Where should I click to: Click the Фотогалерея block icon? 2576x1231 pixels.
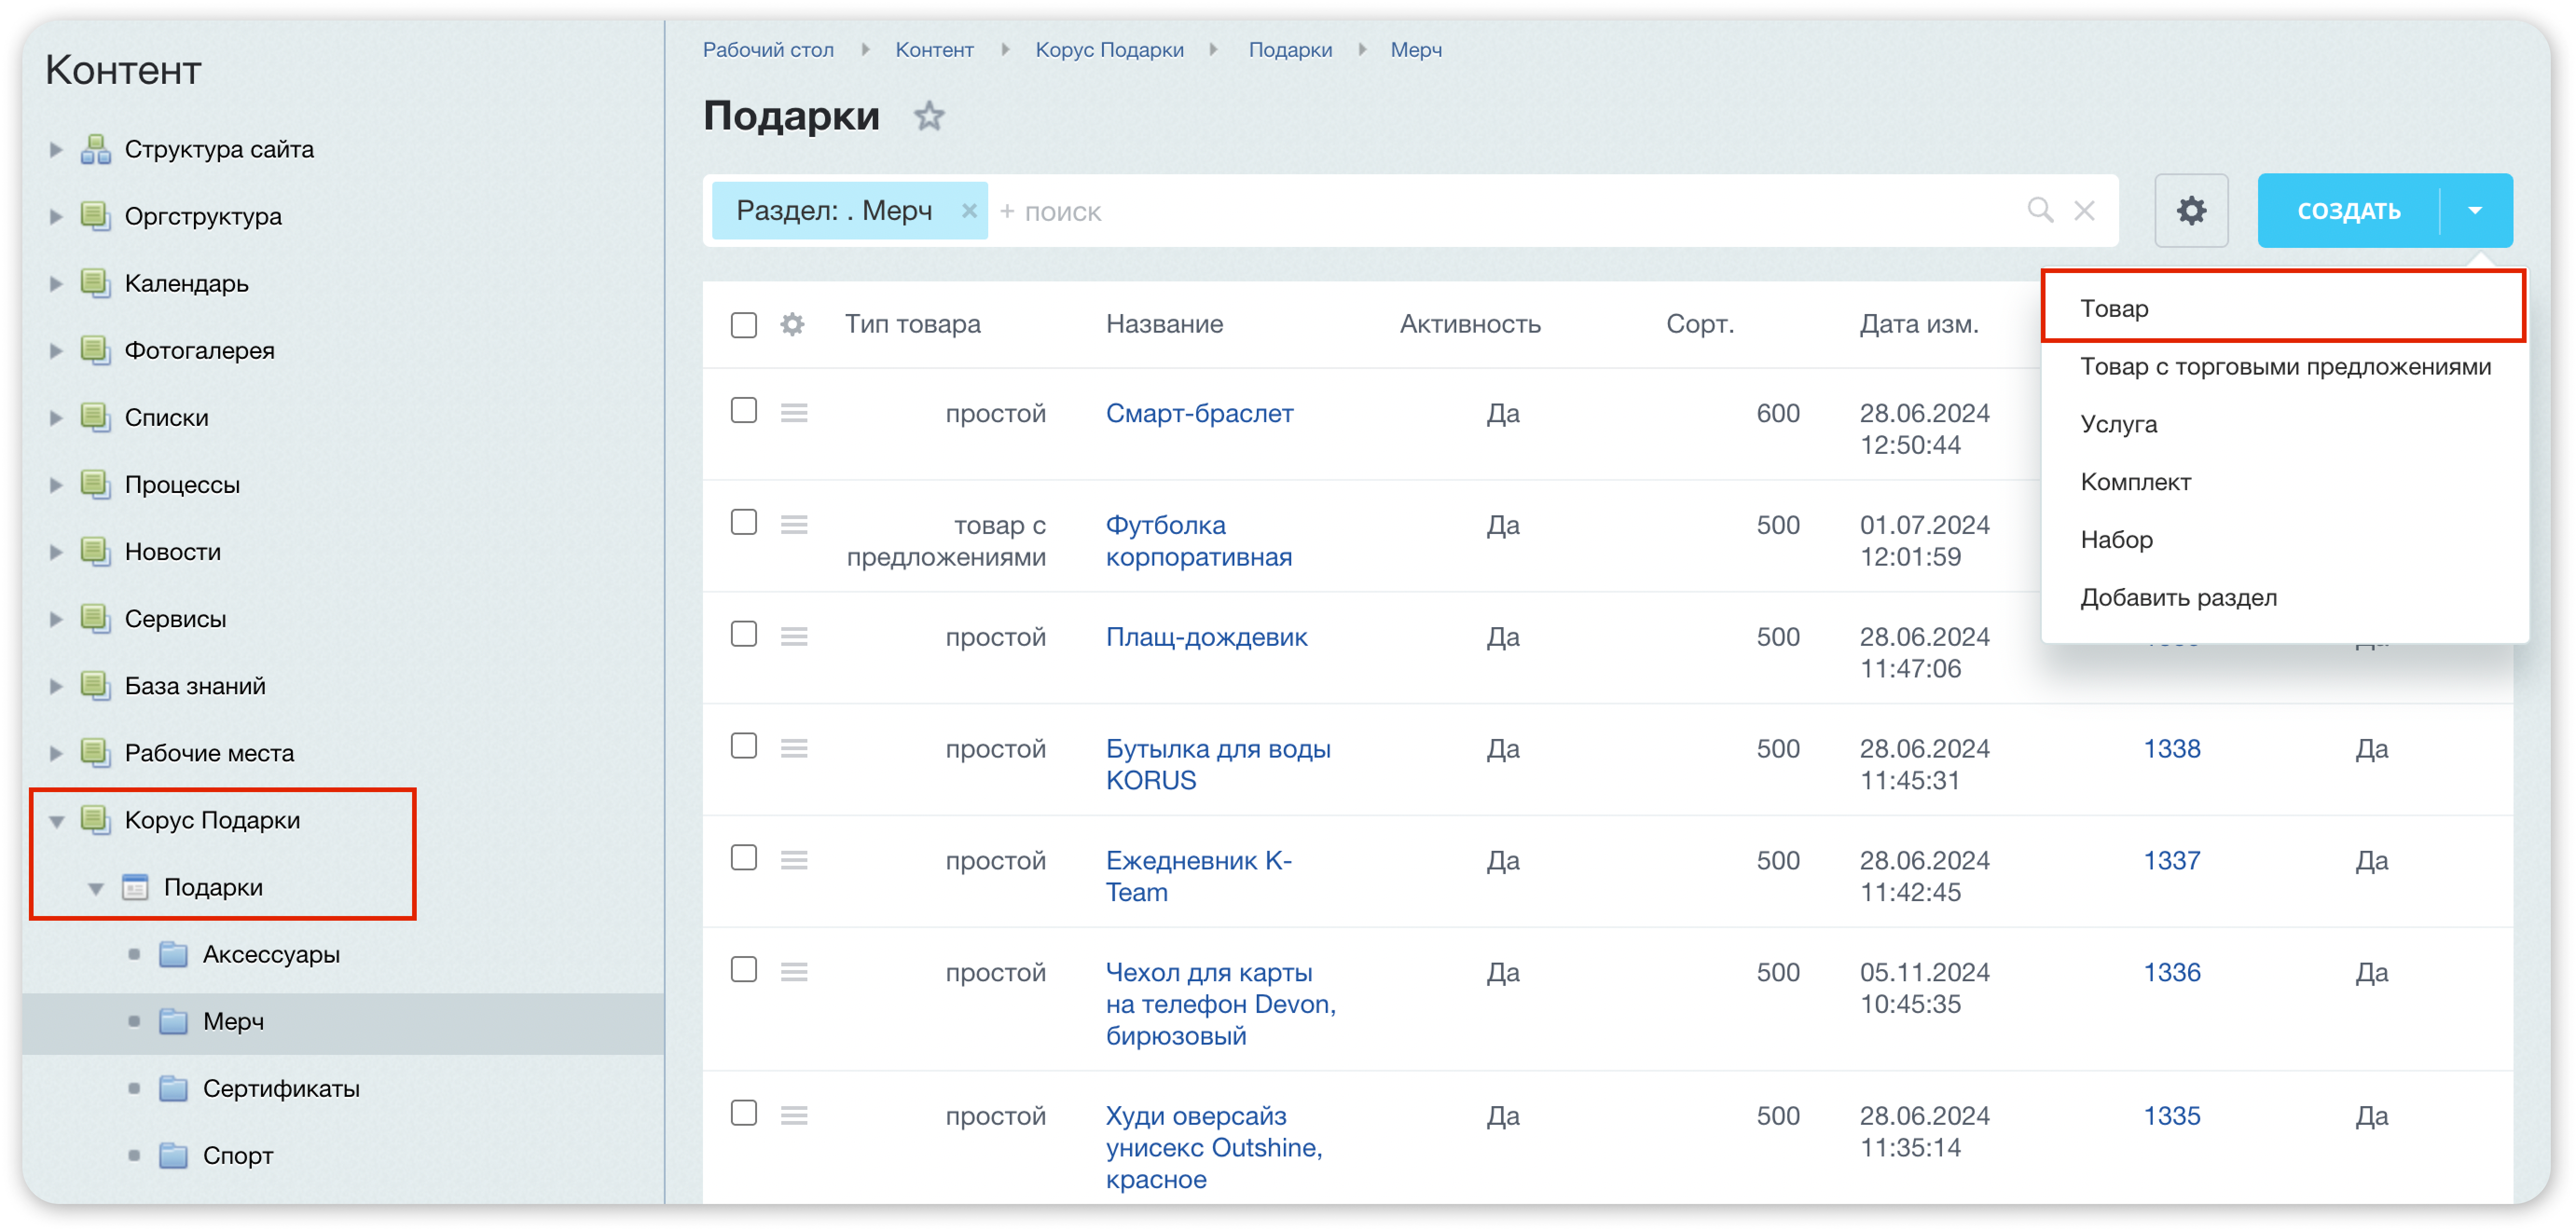point(96,350)
